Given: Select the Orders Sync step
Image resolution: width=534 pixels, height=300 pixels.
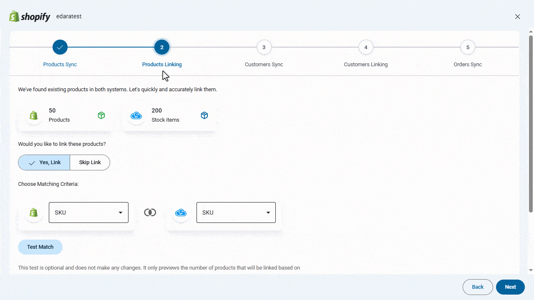Looking at the screenshot, I should (x=467, y=47).
